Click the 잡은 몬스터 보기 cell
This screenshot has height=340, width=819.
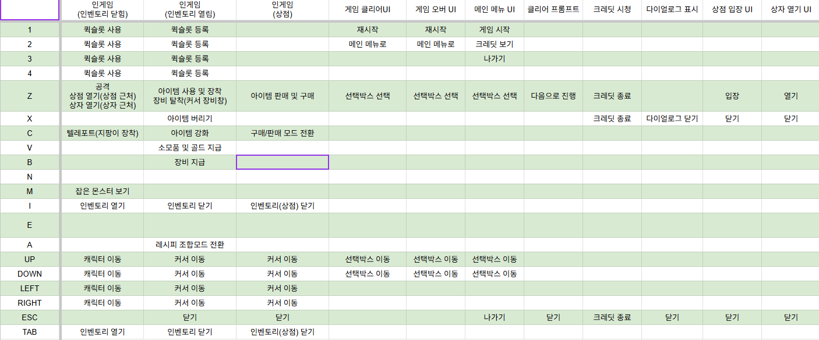click(103, 191)
